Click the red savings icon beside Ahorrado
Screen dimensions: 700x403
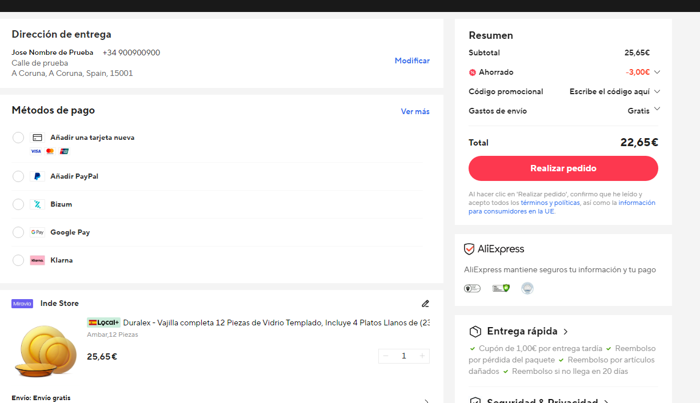click(473, 72)
